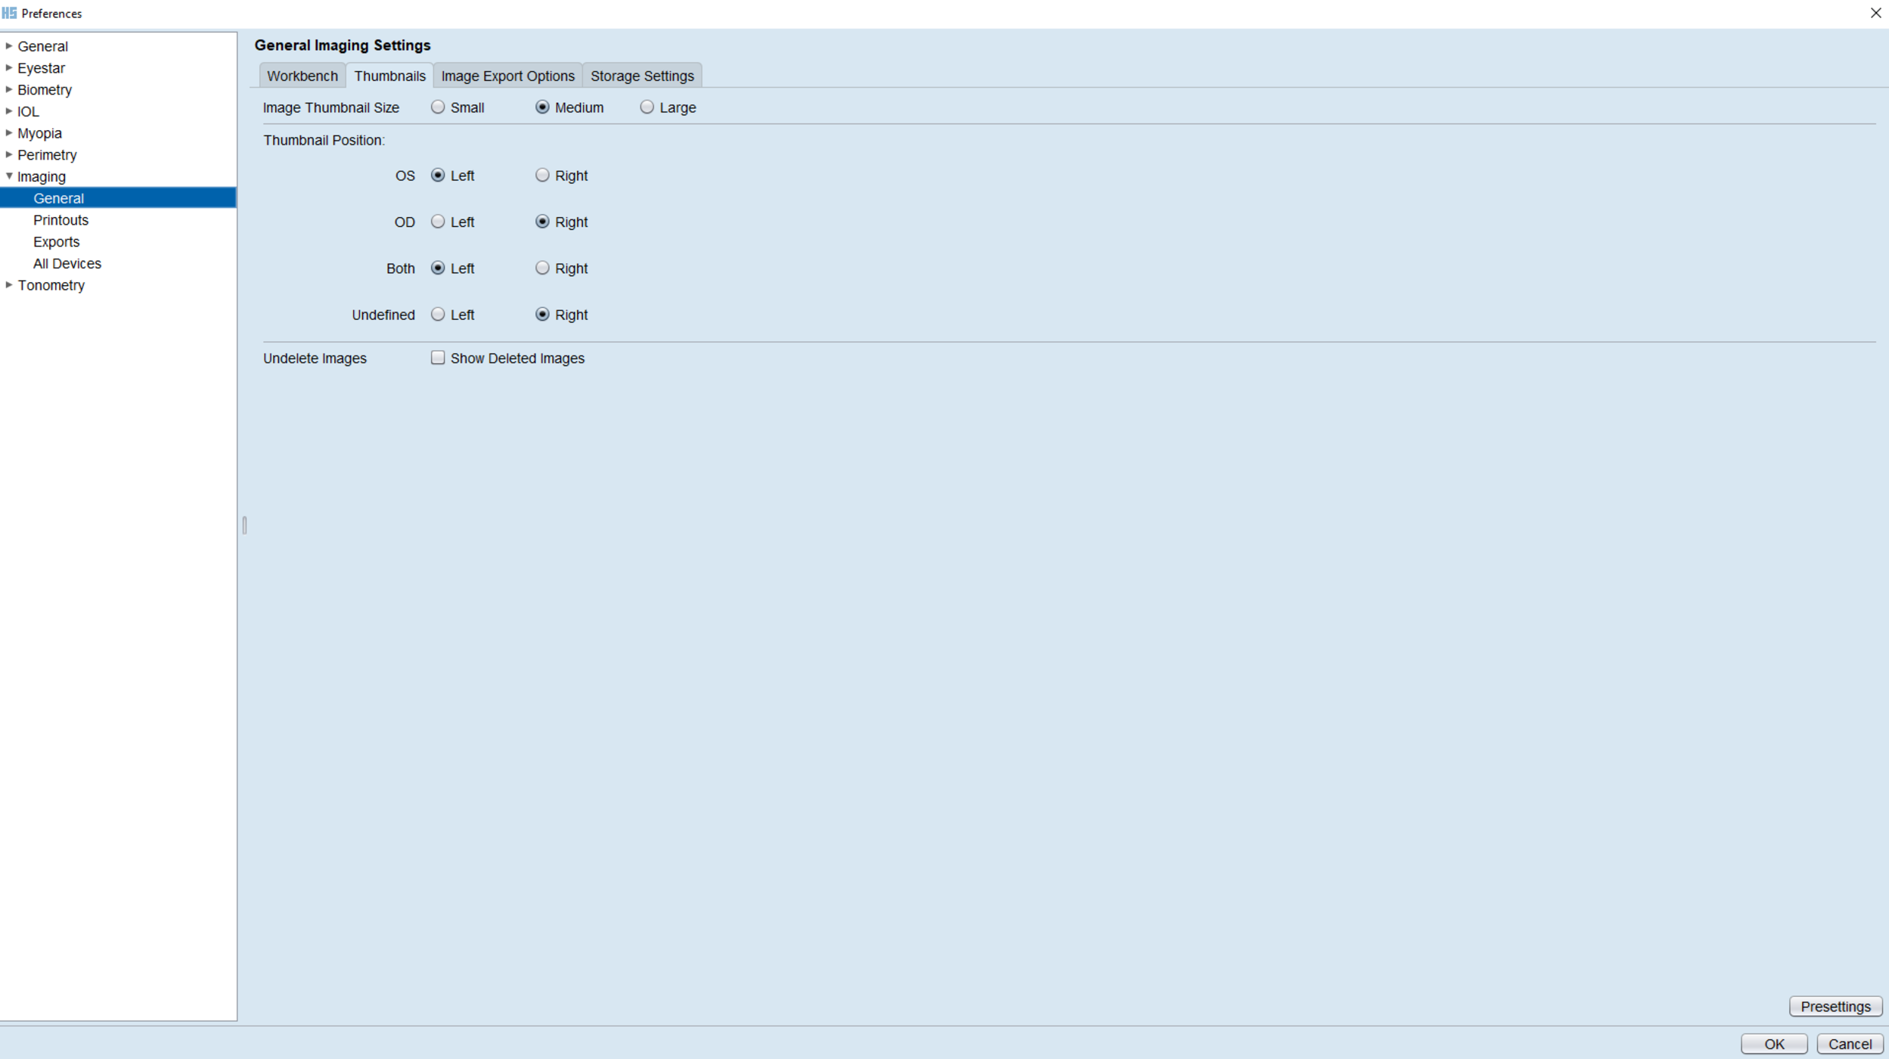This screenshot has width=1889, height=1059.
Task: Open the Exports item under Imaging
Action: (x=56, y=242)
